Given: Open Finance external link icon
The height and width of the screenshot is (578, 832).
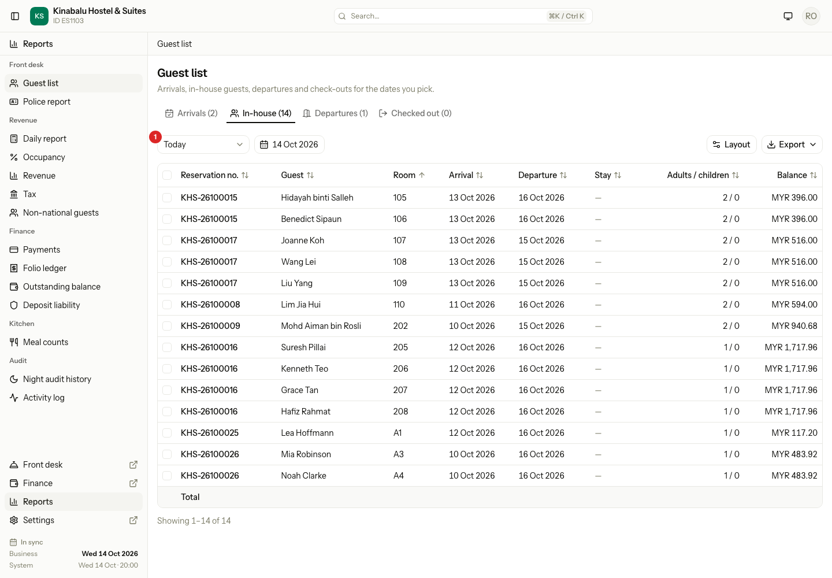Looking at the screenshot, I should 133,483.
